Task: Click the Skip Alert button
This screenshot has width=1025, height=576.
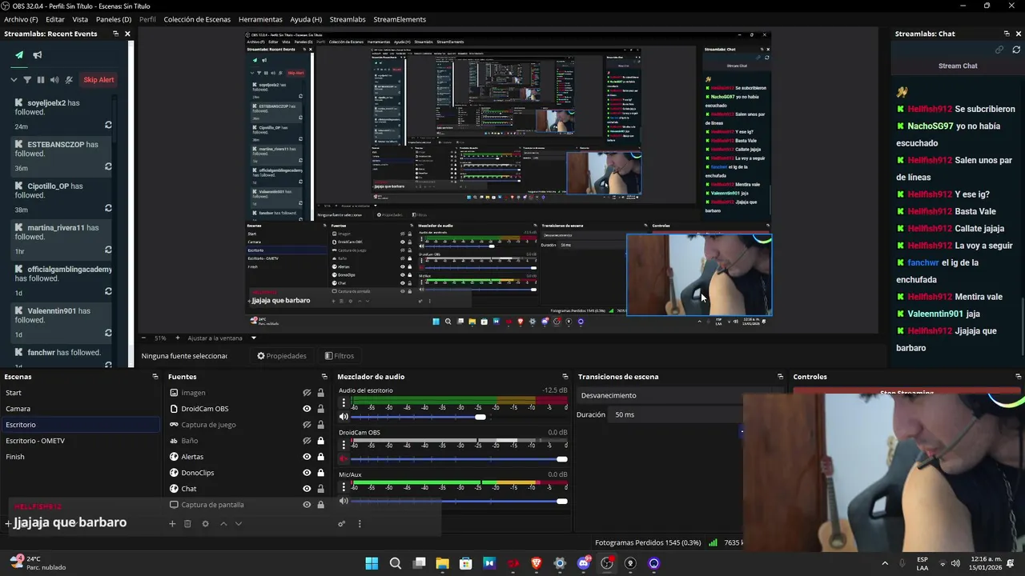Action: [98, 80]
